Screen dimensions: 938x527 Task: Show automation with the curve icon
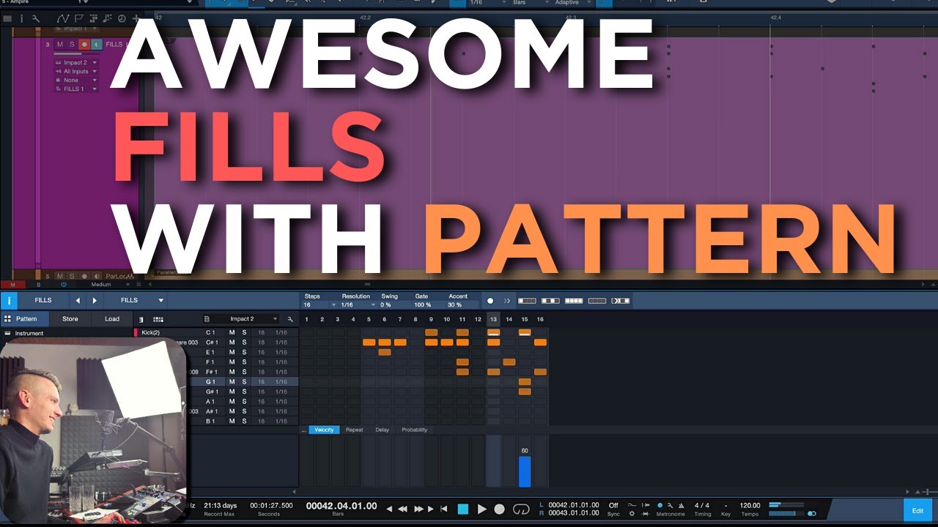(x=62, y=18)
